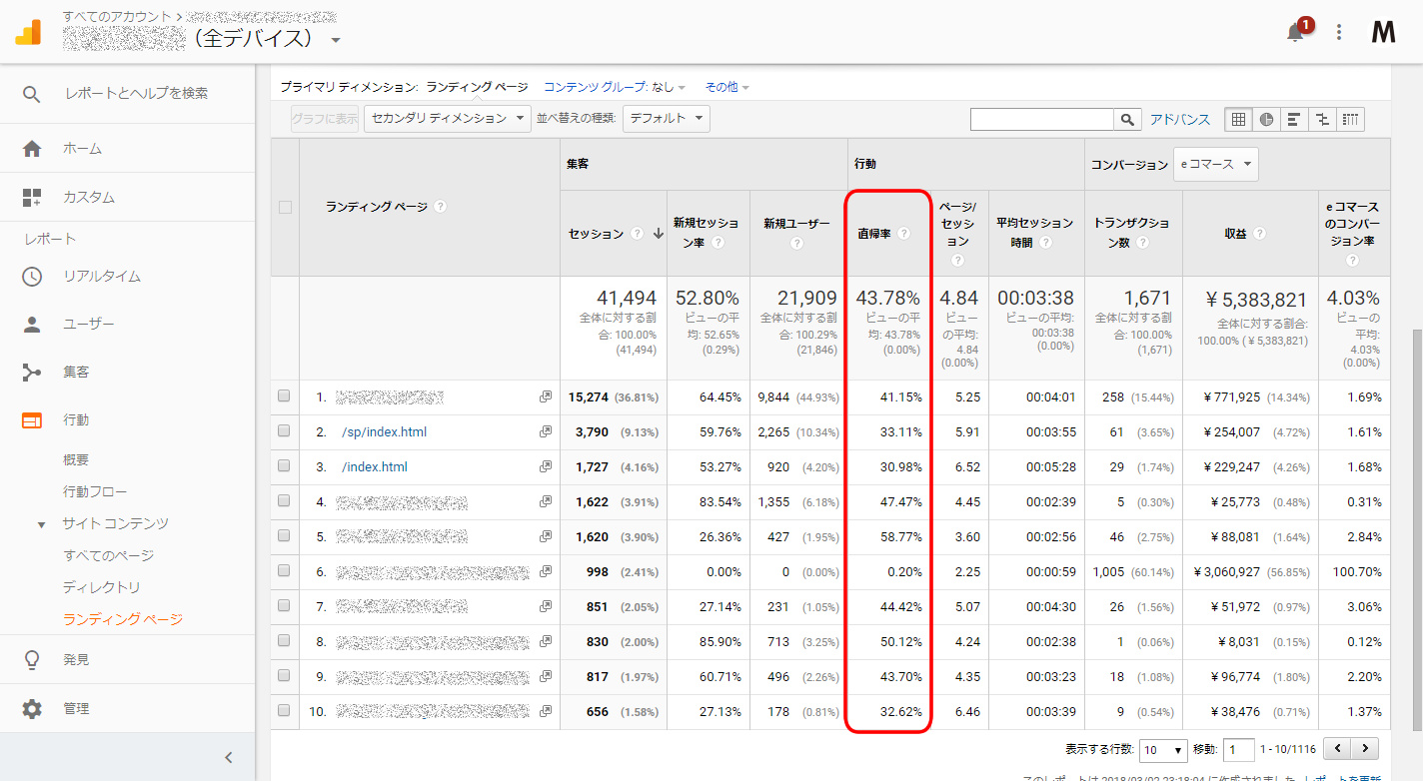Click help icon next to 収益

click(x=1260, y=233)
